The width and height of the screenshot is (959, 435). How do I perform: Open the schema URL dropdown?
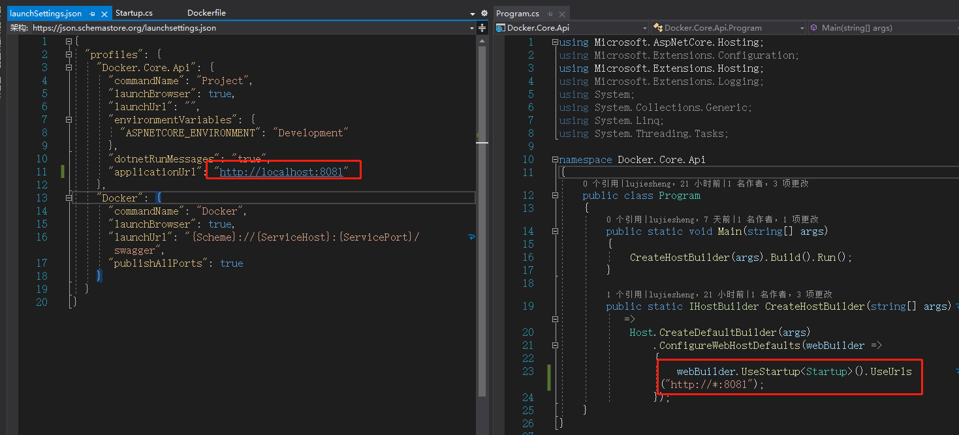point(473,28)
